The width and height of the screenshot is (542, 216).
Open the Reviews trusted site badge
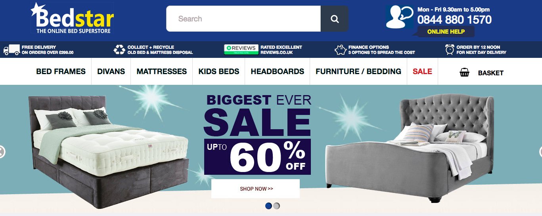[x=241, y=50]
